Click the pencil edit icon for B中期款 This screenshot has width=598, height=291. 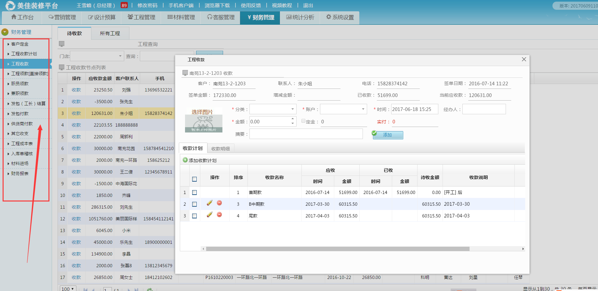(x=209, y=203)
